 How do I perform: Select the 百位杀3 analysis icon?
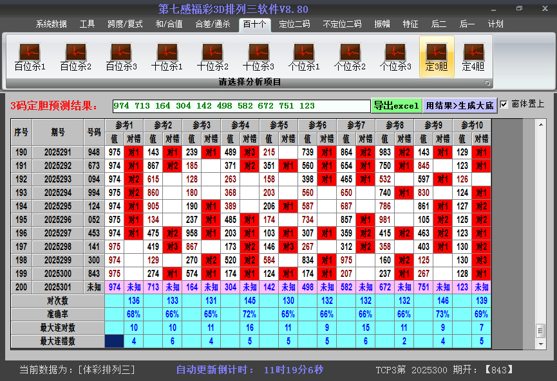(x=121, y=57)
